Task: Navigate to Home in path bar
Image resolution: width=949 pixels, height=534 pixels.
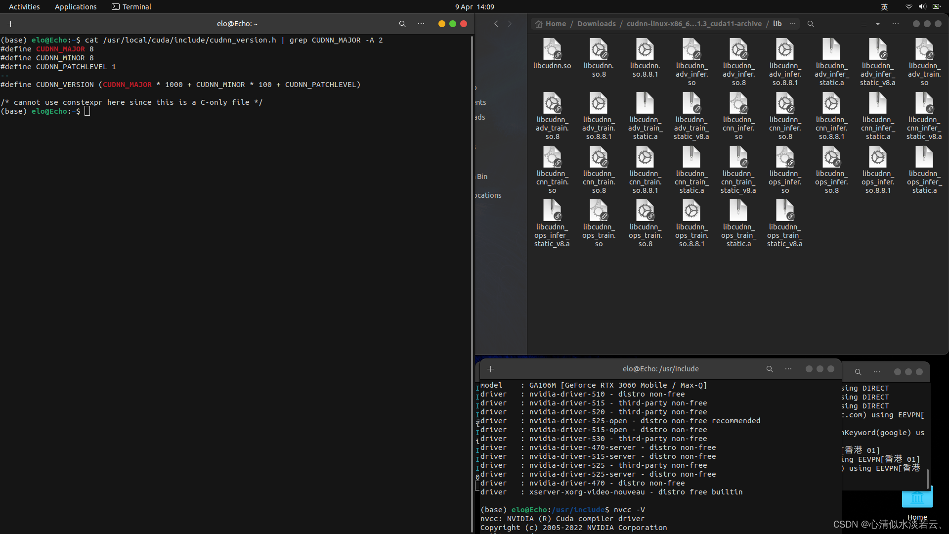Action: point(551,24)
